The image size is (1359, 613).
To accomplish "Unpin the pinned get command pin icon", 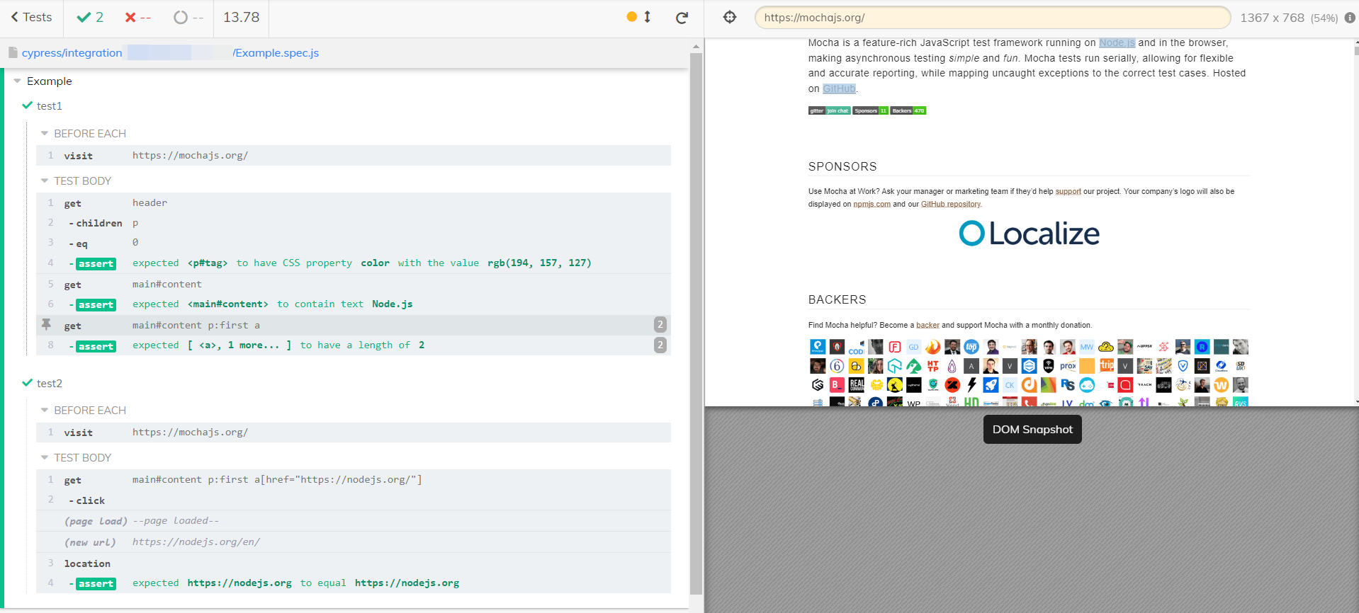I will pos(46,324).
